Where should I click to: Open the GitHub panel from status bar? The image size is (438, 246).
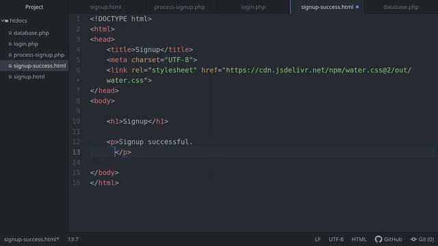pyautogui.click(x=393, y=239)
